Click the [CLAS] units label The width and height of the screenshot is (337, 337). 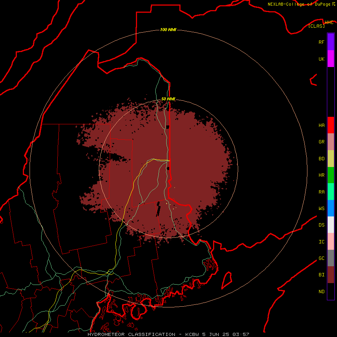[316, 26]
